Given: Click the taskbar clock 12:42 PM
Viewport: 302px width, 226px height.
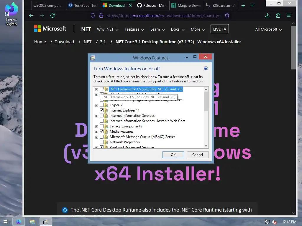Looking at the screenshot, I should tap(289, 222).
